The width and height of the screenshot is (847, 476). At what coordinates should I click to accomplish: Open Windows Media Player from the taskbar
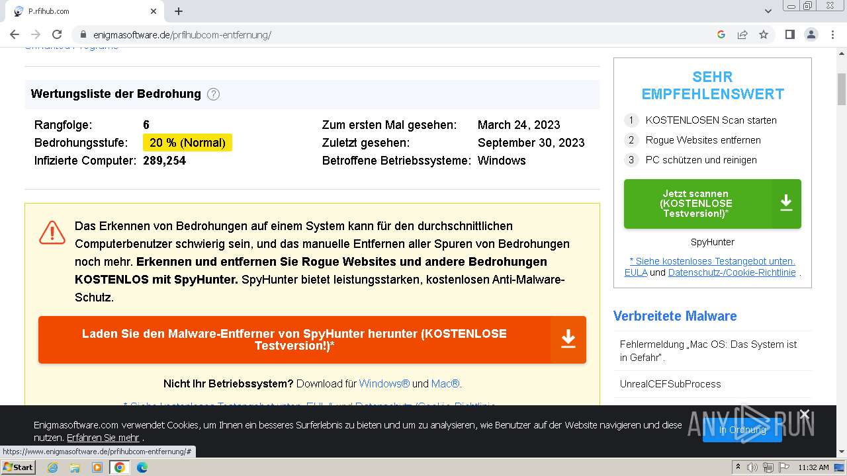tap(97, 467)
